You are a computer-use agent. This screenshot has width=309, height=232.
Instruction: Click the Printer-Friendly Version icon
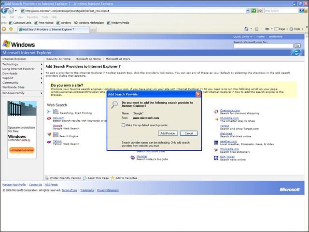coord(47,178)
